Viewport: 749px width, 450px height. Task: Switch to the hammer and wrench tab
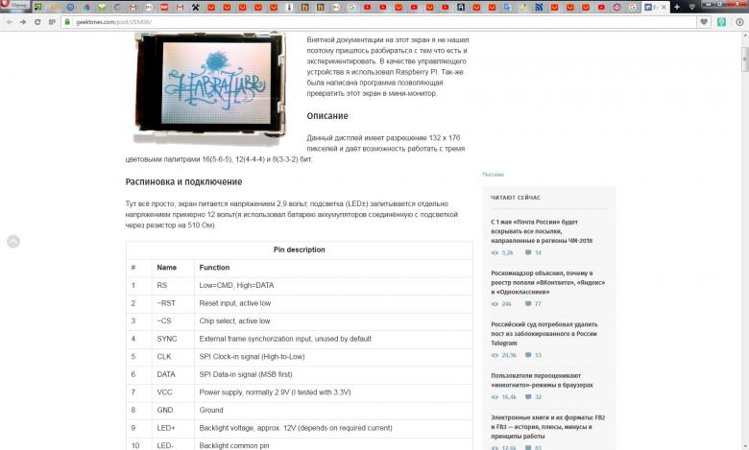(196, 7)
